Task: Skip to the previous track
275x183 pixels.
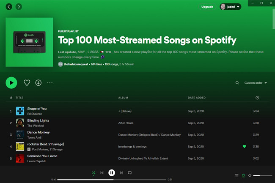Action: [x=102, y=173]
